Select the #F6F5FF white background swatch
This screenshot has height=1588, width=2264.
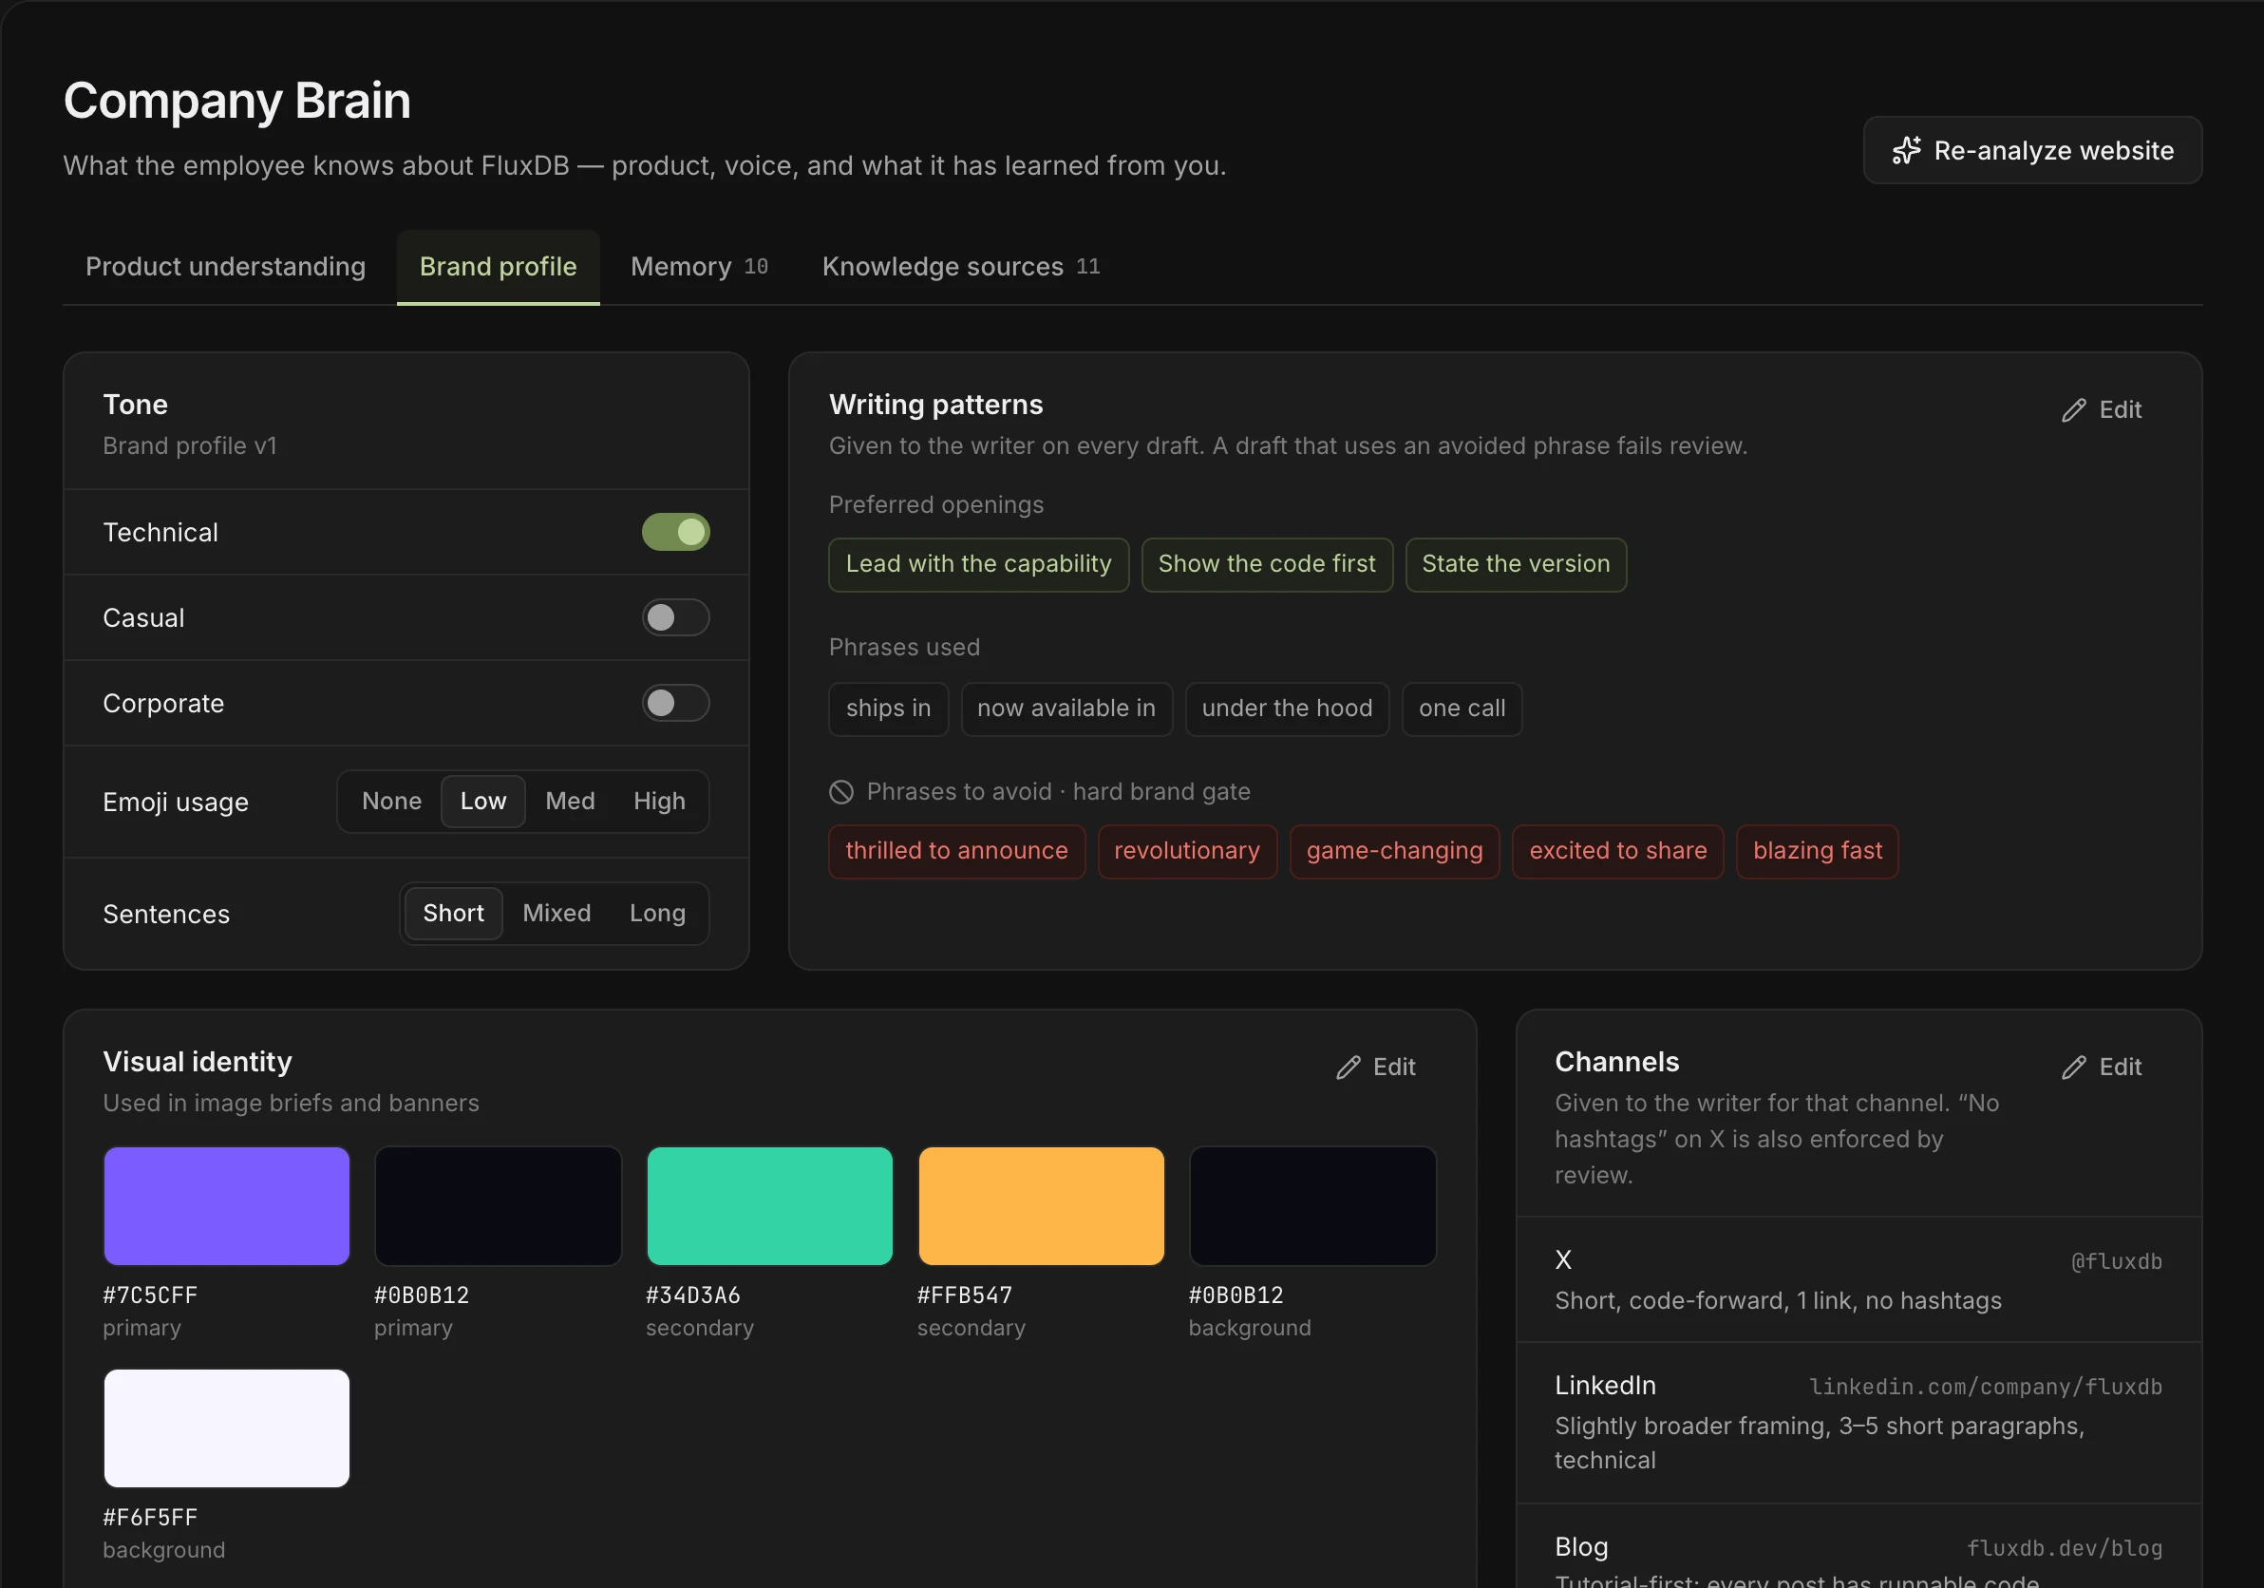pos(227,1427)
